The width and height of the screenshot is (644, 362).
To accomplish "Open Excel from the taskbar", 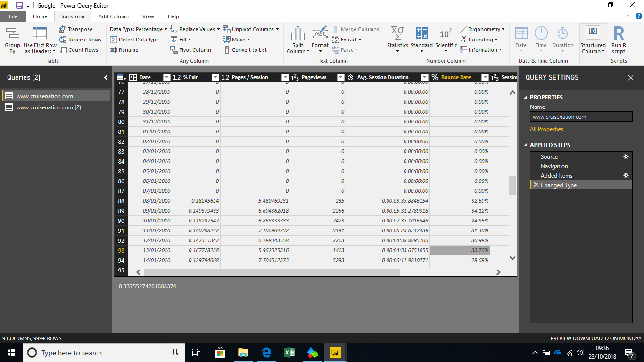I will tap(289, 353).
